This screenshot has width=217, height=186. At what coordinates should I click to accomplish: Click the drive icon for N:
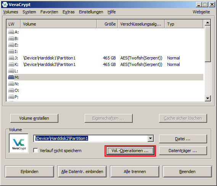(x=11, y=84)
